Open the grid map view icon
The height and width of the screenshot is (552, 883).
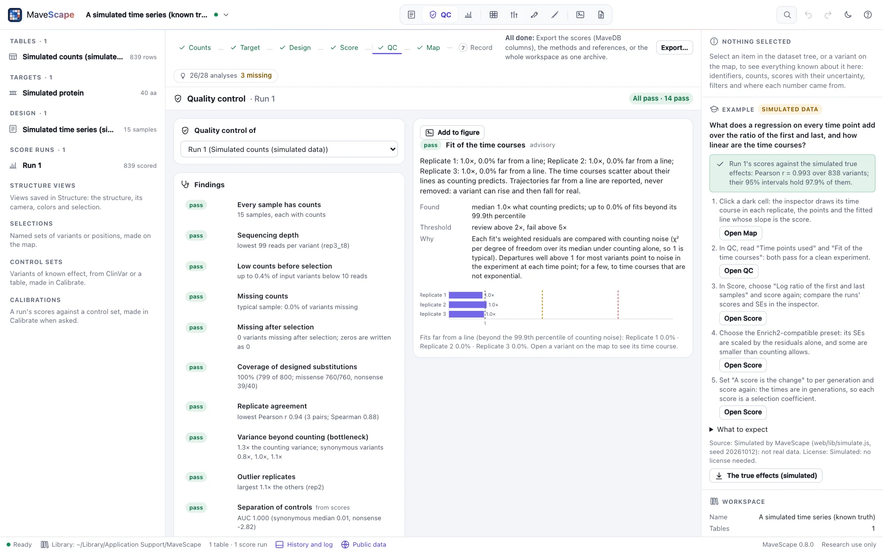click(494, 15)
